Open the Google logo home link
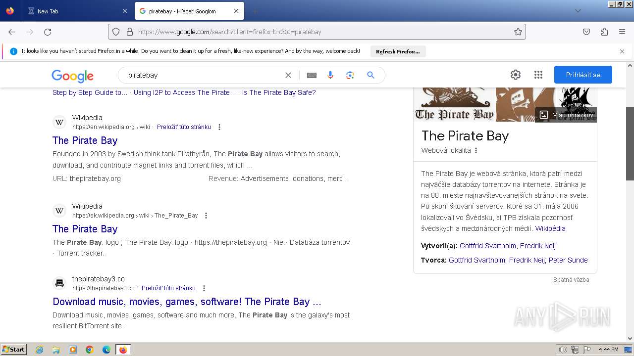The height and width of the screenshot is (356, 634). click(72, 76)
